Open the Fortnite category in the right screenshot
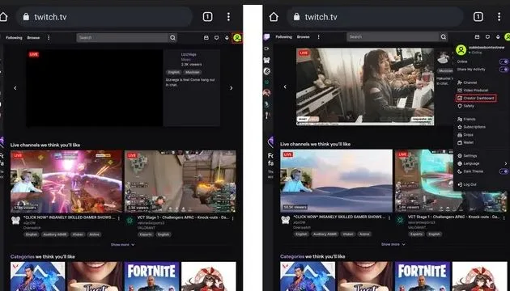 423,276
